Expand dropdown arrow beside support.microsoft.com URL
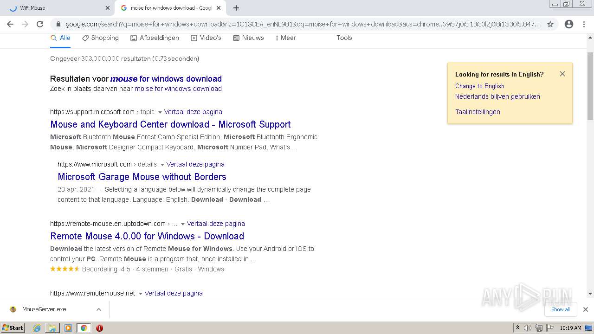This screenshot has width=594, height=334. click(160, 112)
